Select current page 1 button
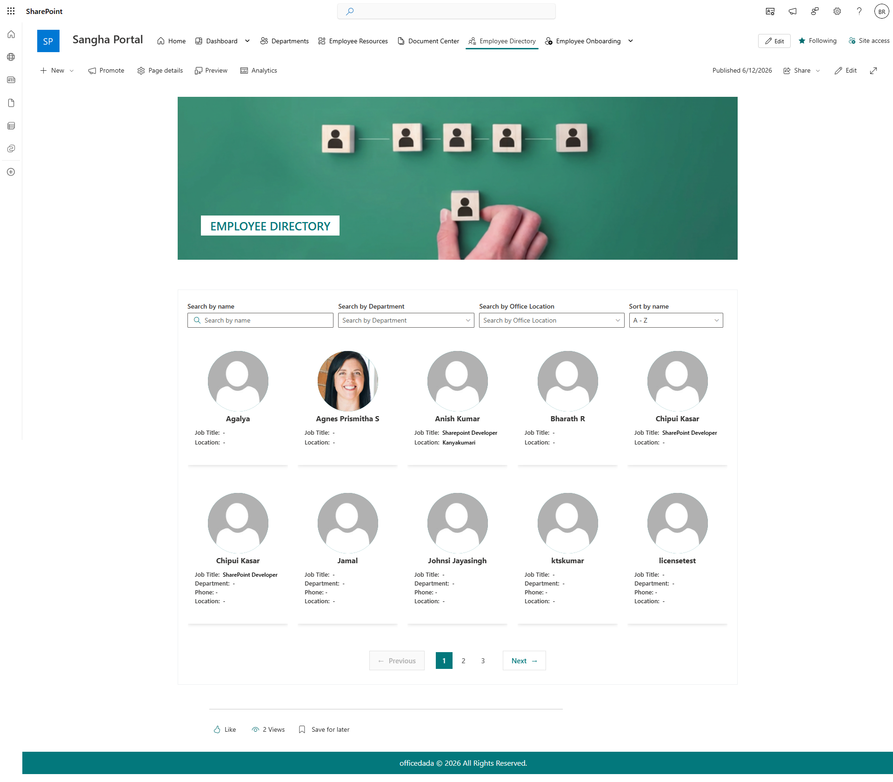 [x=444, y=661]
